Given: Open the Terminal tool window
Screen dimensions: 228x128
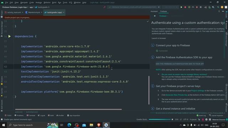Looking at the screenshot, I should click(x=31, y=116).
